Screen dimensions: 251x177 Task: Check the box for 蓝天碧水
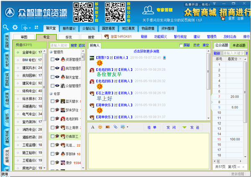point(52,101)
